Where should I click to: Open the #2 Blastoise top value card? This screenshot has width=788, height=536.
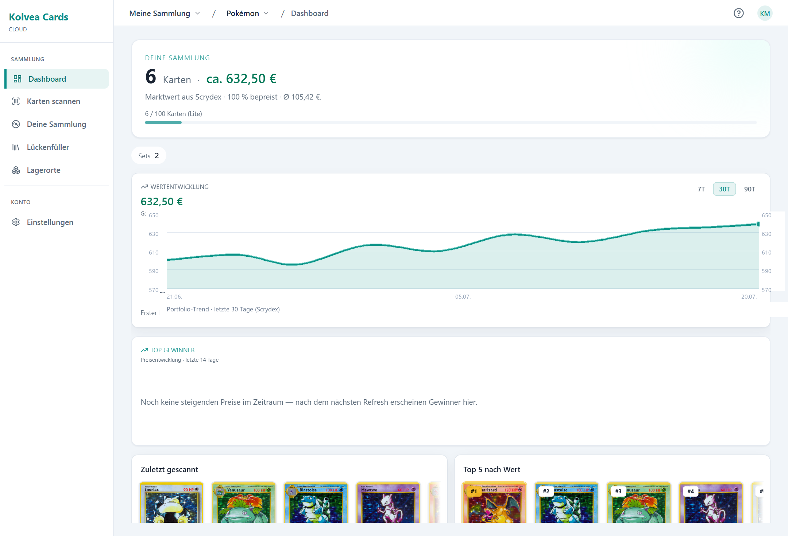point(567,503)
